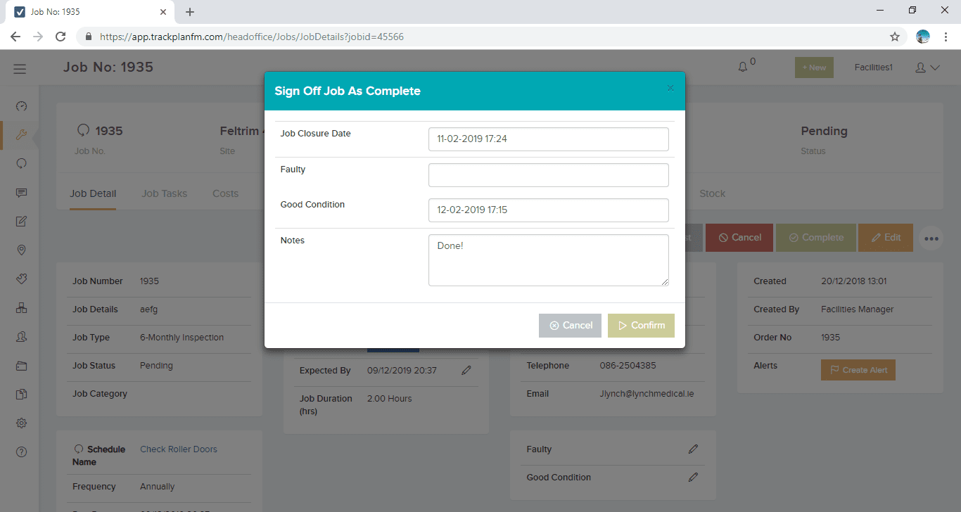
Task: Toggle the sidebar with the hamburger menu
Action: coord(20,68)
